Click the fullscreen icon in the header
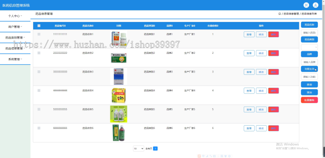 click(x=306, y=5)
